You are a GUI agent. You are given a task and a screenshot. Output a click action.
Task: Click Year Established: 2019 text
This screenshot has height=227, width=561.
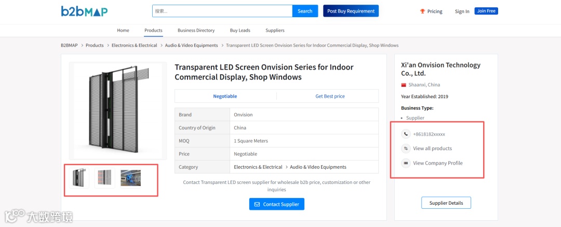[425, 96]
